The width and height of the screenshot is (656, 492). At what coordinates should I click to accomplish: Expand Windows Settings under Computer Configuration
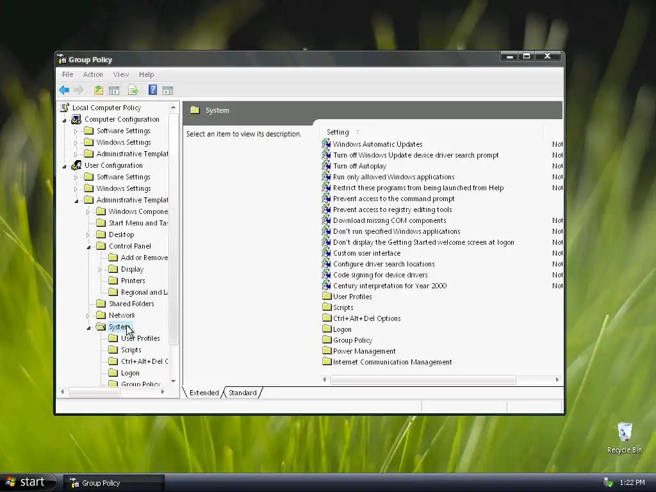click(76, 143)
